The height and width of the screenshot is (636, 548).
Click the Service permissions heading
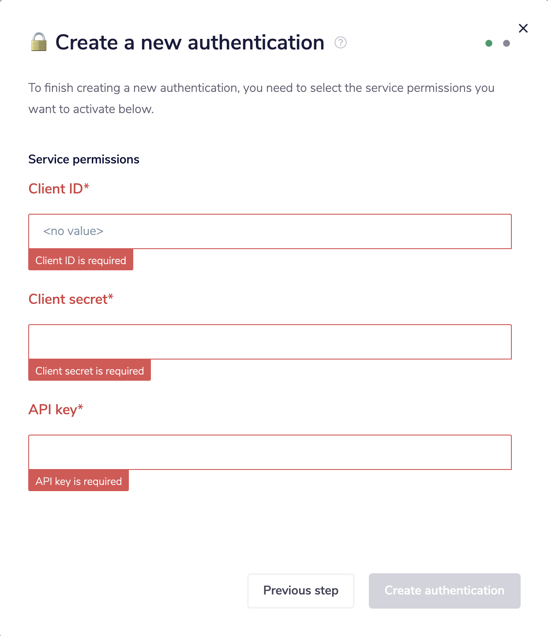coord(84,159)
